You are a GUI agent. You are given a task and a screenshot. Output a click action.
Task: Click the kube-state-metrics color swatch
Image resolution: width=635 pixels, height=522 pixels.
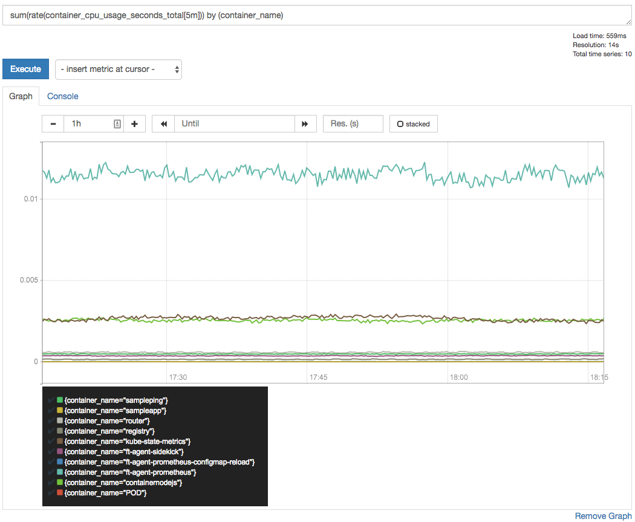click(x=59, y=441)
